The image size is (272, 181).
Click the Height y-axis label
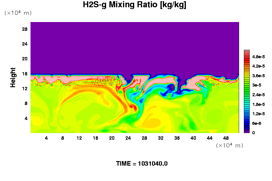click(13, 77)
